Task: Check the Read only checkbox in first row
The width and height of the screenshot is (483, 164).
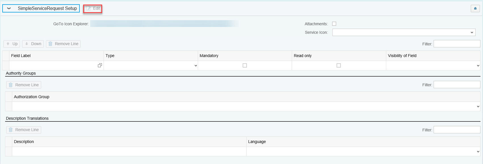Action: pyautogui.click(x=339, y=65)
